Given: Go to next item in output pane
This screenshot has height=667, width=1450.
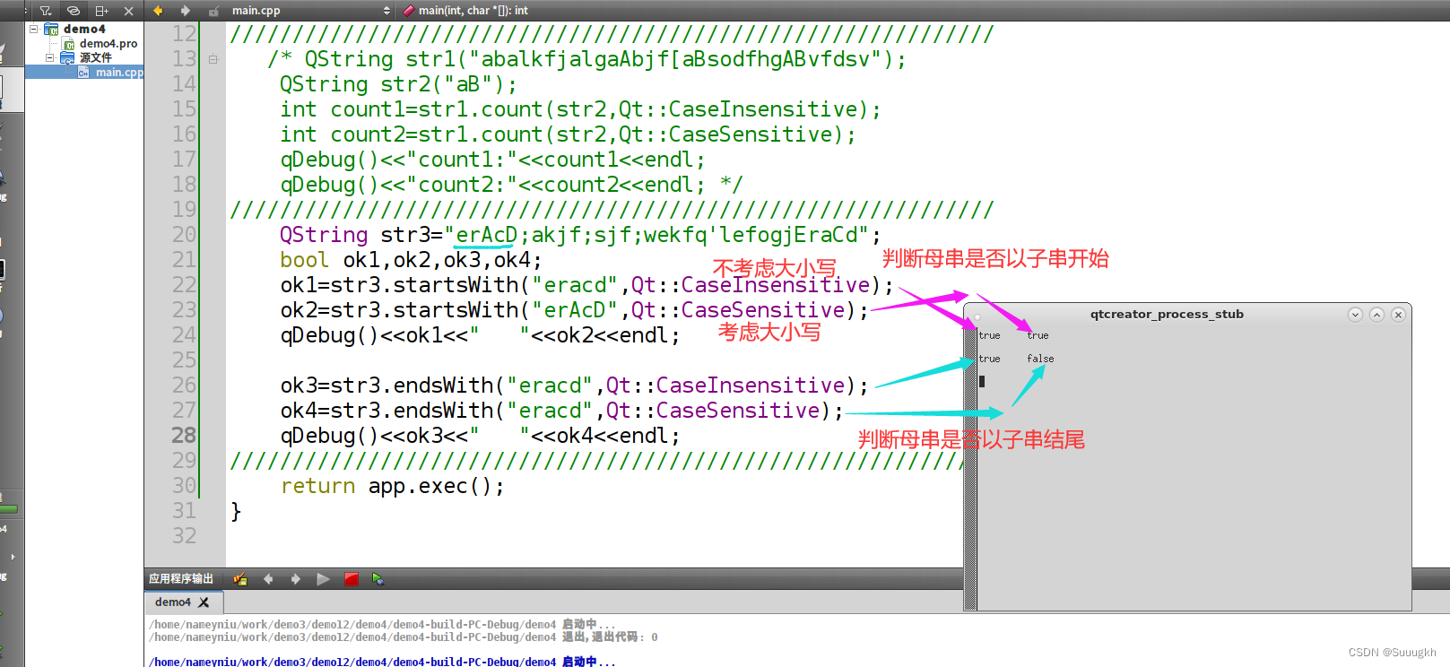Looking at the screenshot, I should click(295, 579).
